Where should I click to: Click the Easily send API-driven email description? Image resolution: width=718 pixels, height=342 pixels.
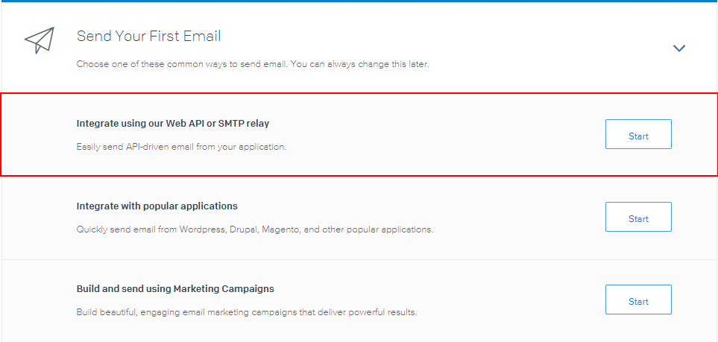click(180, 147)
